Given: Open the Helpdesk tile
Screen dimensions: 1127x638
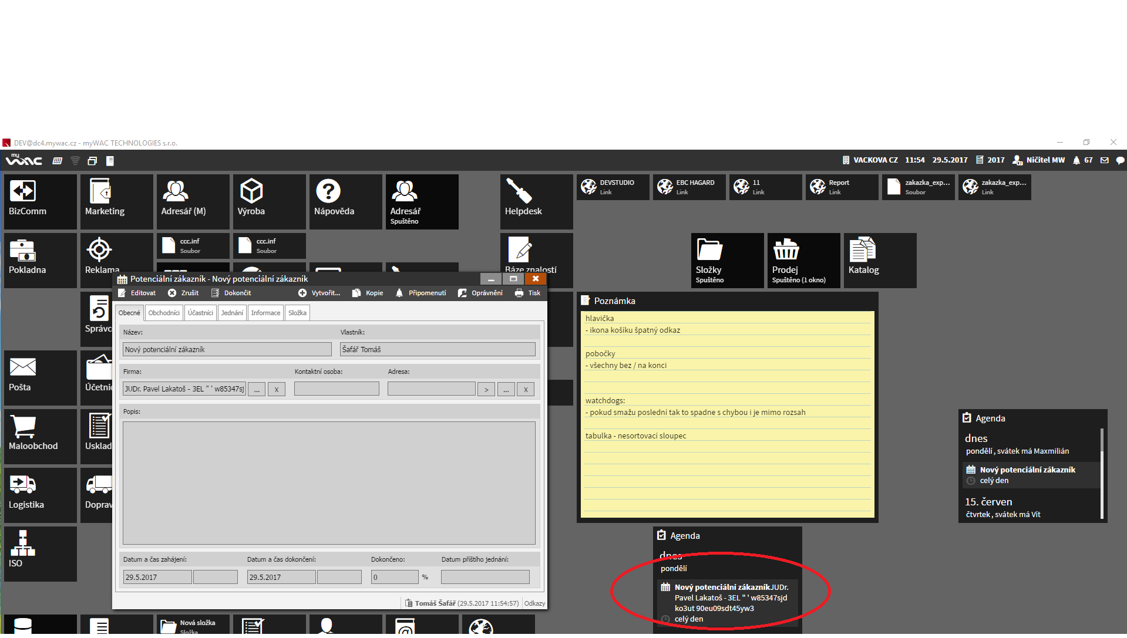Looking at the screenshot, I should click(536, 201).
